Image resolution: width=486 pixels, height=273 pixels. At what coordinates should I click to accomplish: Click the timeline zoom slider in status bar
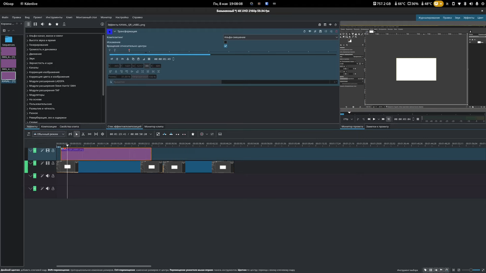[471, 270]
